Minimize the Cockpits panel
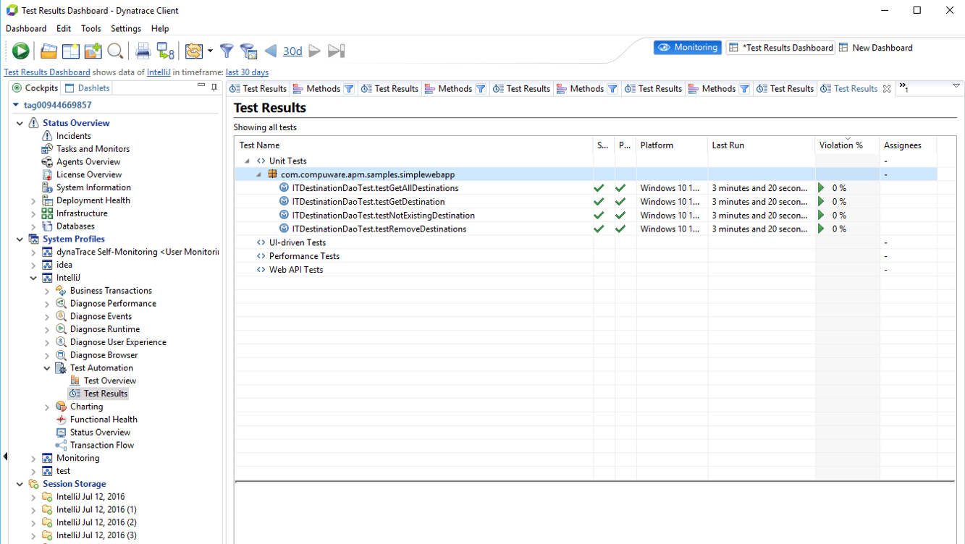The height and width of the screenshot is (544, 965). tap(201, 86)
